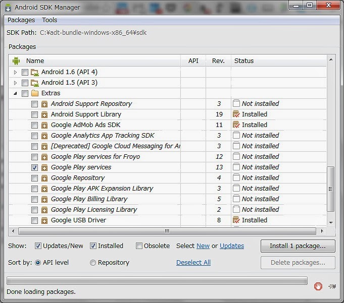The width and height of the screenshot is (344, 303).
Task: Click the Updates link
Action: pyautogui.click(x=232, y=246)
